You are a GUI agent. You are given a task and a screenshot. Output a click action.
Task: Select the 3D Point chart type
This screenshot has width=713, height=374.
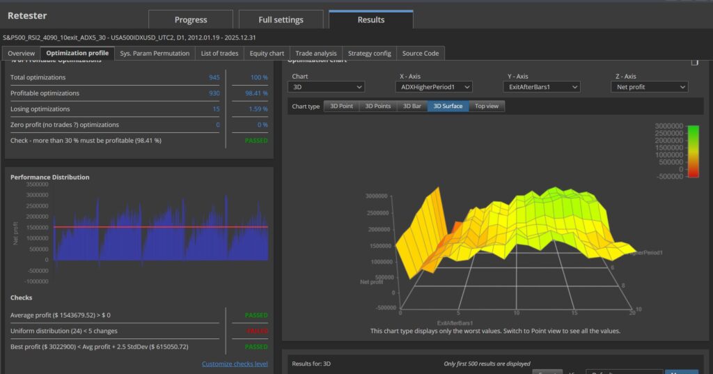click(341, 106)
